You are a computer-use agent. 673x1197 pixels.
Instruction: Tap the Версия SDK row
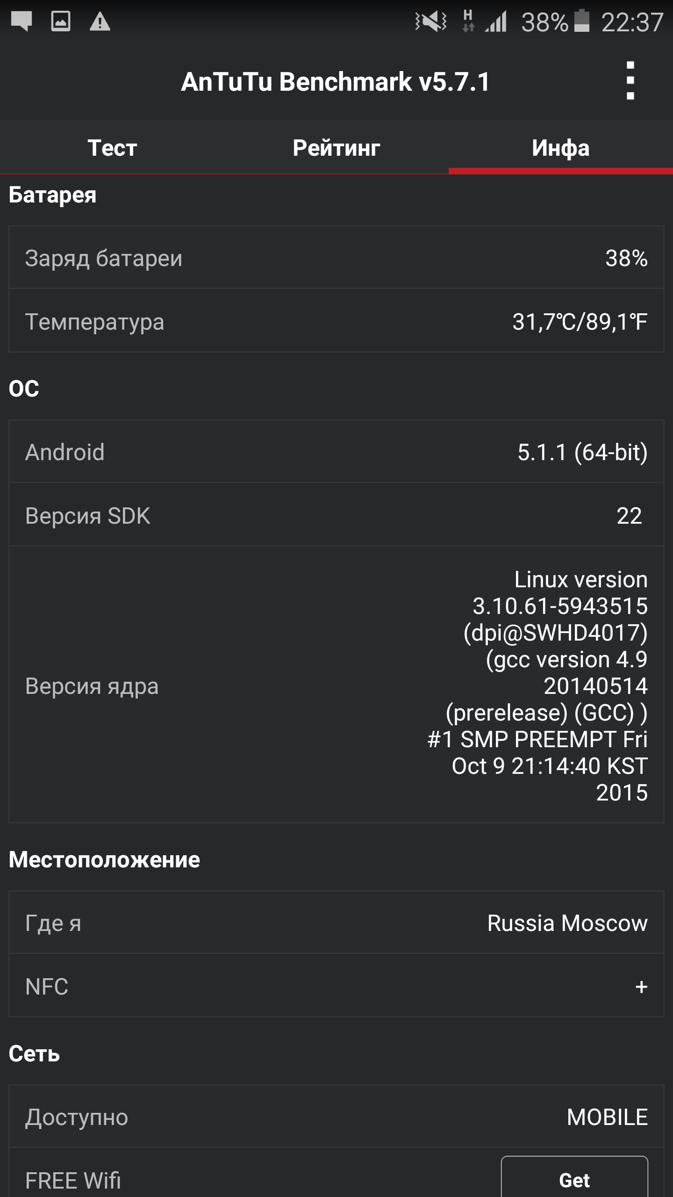(x=336, y=515)
